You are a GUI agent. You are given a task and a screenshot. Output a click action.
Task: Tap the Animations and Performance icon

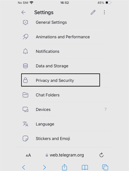pos(25,37)
